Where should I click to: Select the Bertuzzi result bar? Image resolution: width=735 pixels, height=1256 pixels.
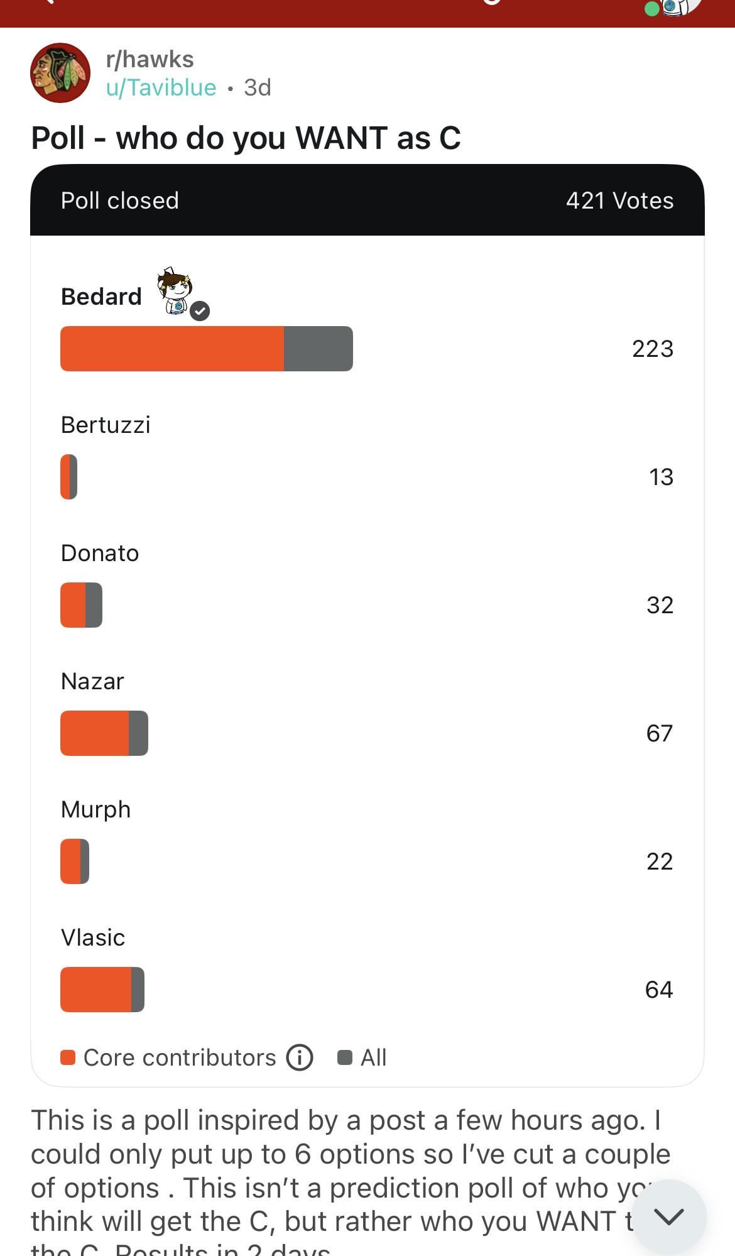pos(69,477)
